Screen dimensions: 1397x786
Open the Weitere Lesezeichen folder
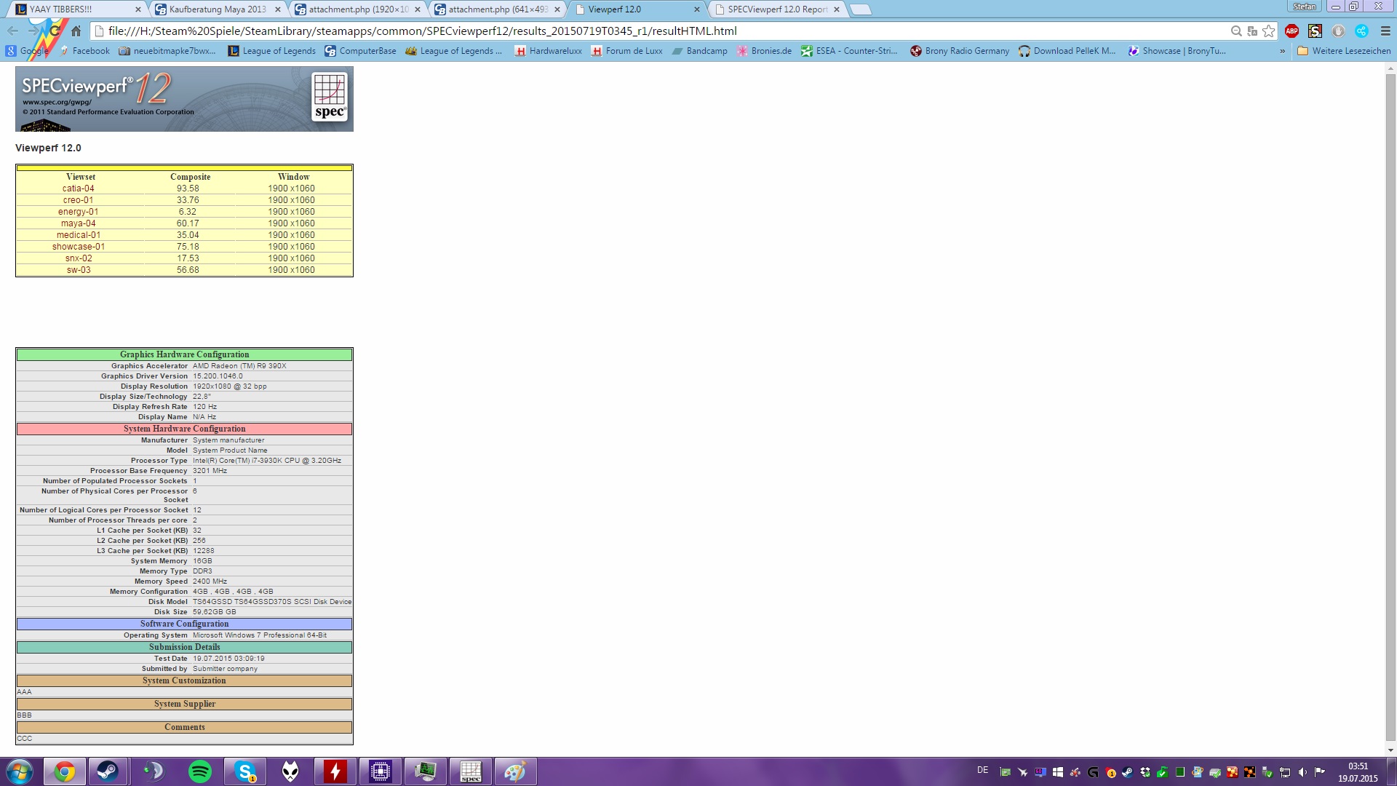pos(1344,51)
